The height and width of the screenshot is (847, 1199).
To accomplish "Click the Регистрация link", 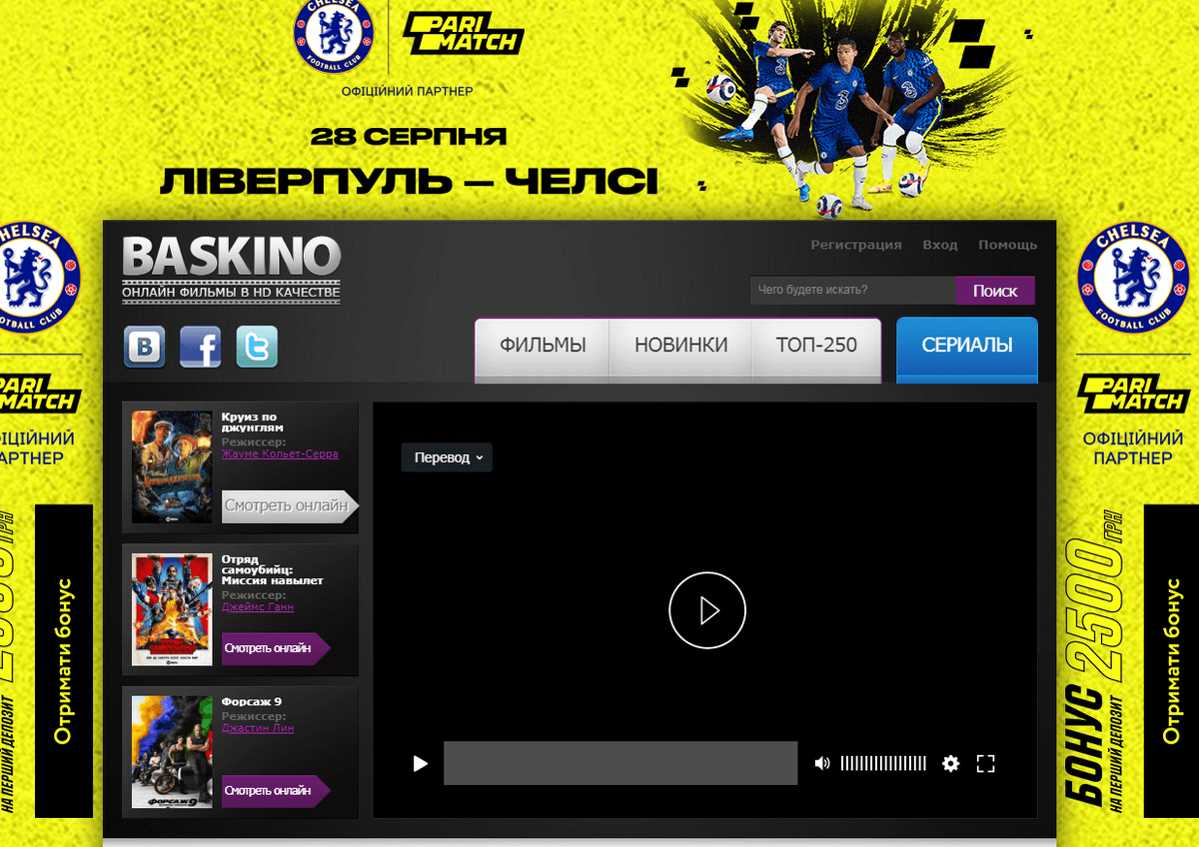I will (x=856, y=245).
